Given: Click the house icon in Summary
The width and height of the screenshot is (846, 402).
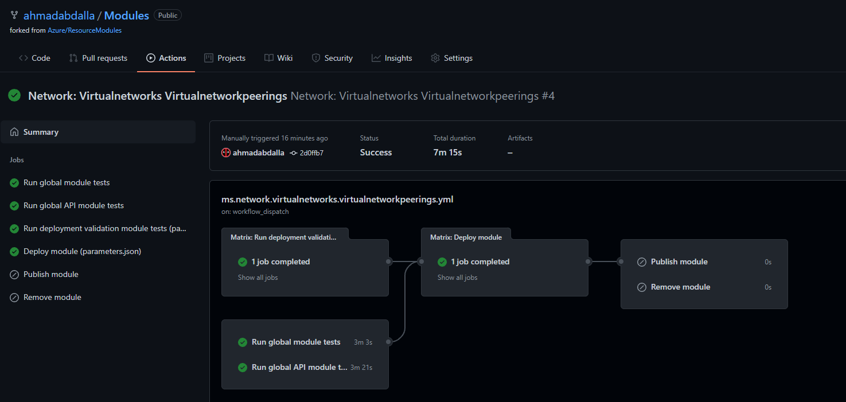Looking at the screenshot, I should 14,132.
